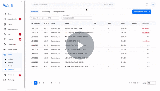The image size is (160, 91).
Task: Open the Home page icon
Action: [5, 14]
